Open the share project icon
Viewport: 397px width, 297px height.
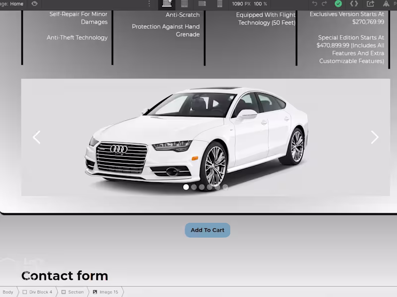point(370,3)
